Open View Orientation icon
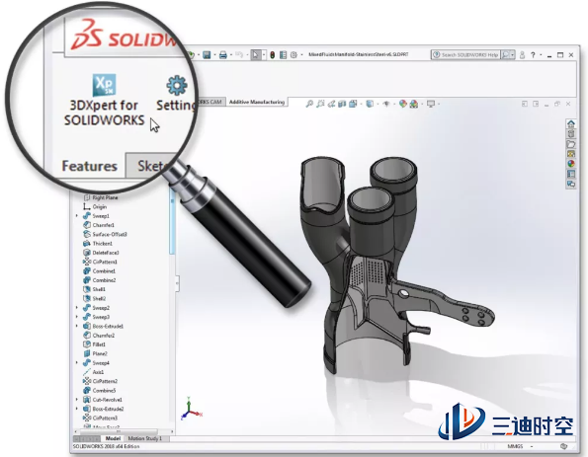 pos(353,104)
